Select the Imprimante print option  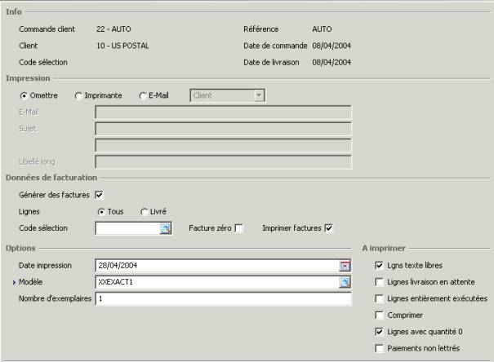[79, 95]
